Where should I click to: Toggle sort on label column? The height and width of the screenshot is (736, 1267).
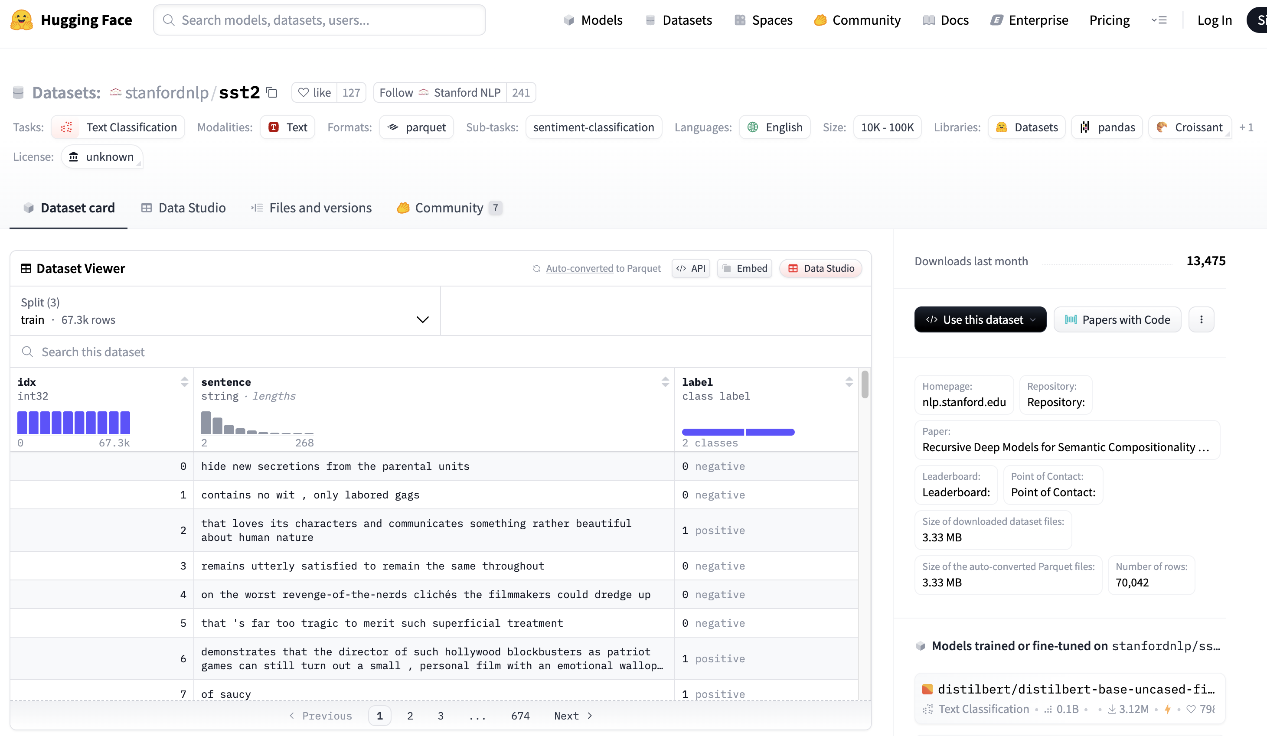click(x=849, y=382)
